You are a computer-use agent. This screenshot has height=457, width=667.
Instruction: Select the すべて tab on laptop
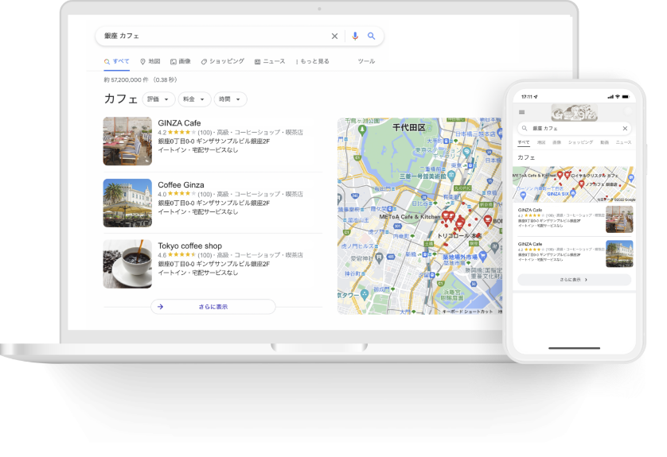(116, 61)
